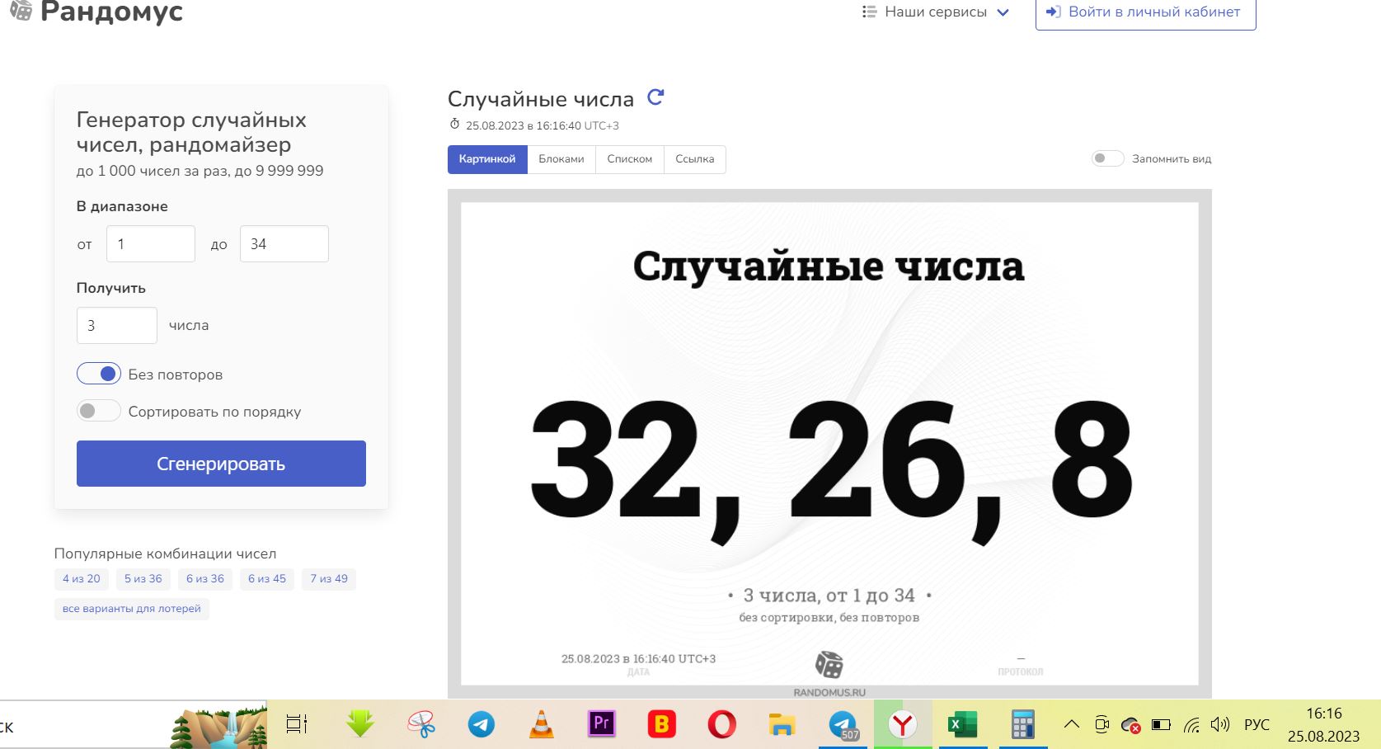Viewport: 1381px width, 749px height.
Task: Select the 5 из 36 combination
Action: click(x=143, y=579)
